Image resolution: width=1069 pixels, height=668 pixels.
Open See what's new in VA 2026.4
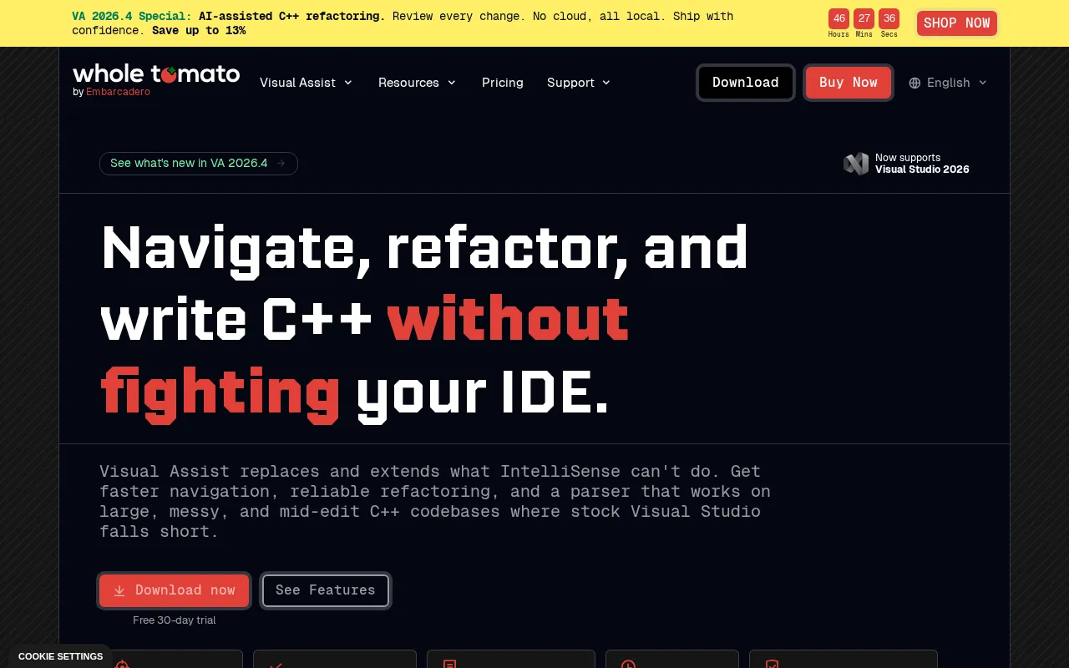pos(198,164)
